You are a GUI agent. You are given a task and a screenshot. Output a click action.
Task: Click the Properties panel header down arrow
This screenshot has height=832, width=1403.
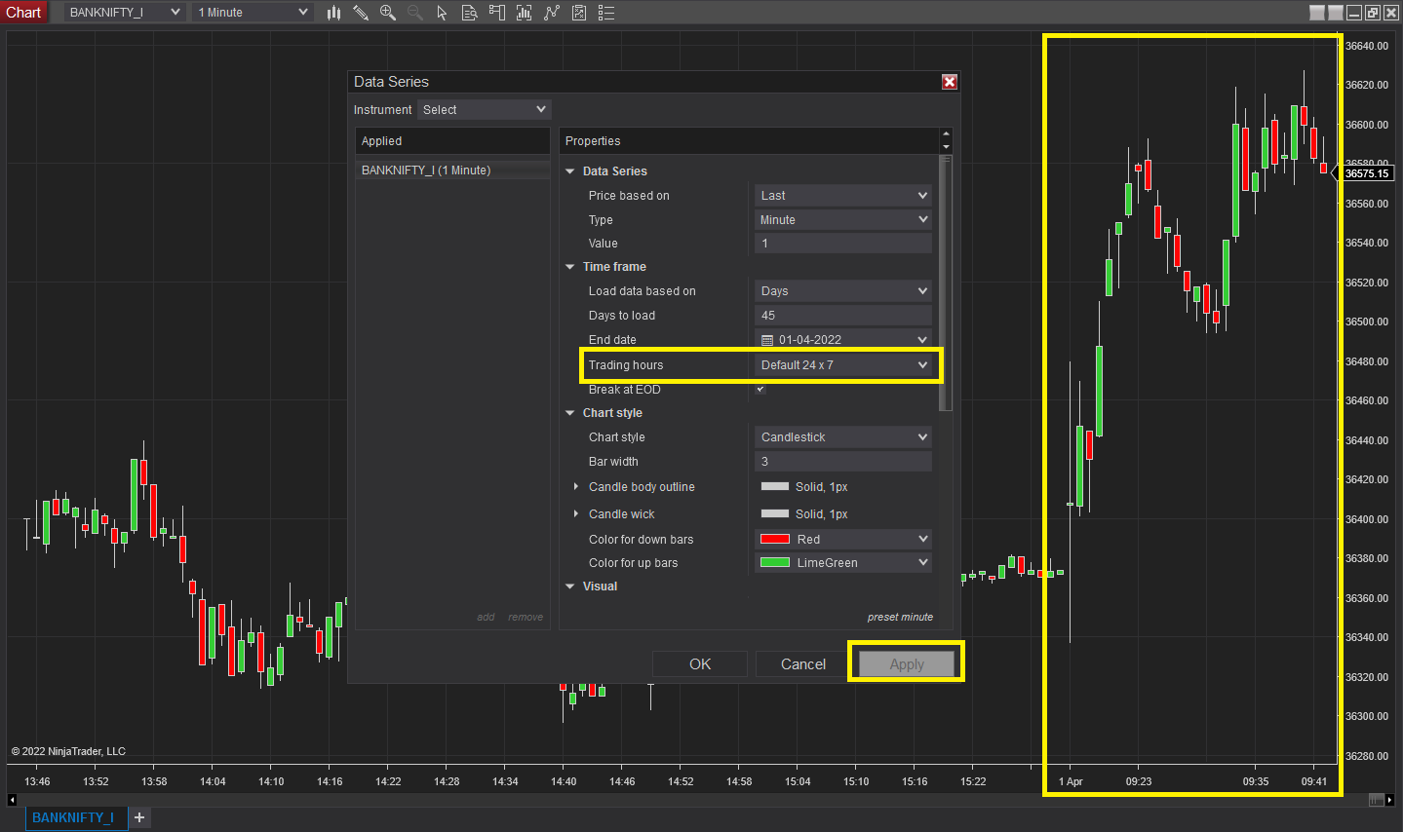coord(946,147)
